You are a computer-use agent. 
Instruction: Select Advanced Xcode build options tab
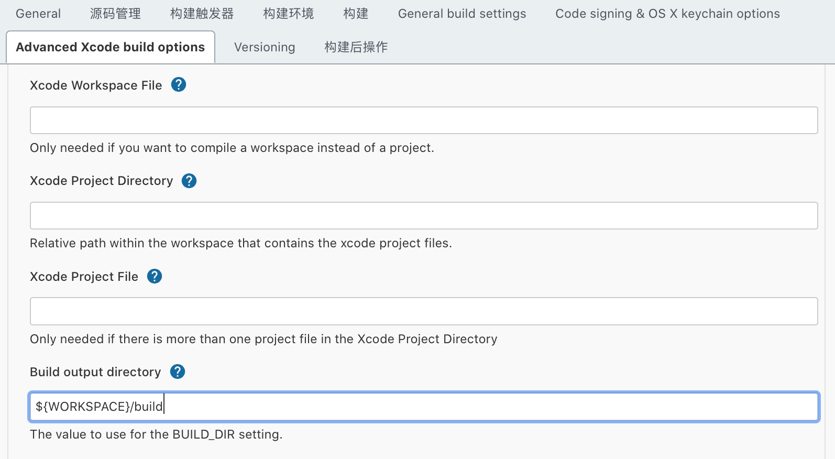pyautogui.click(x=111, y=47)
